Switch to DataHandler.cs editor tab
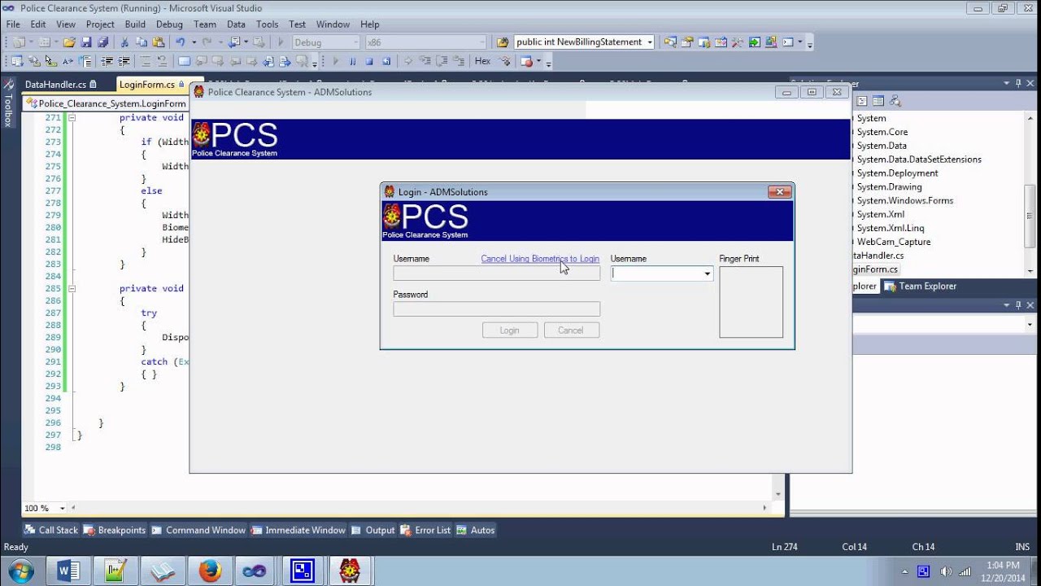The image size is (1041, 586). tap(60, 84)
